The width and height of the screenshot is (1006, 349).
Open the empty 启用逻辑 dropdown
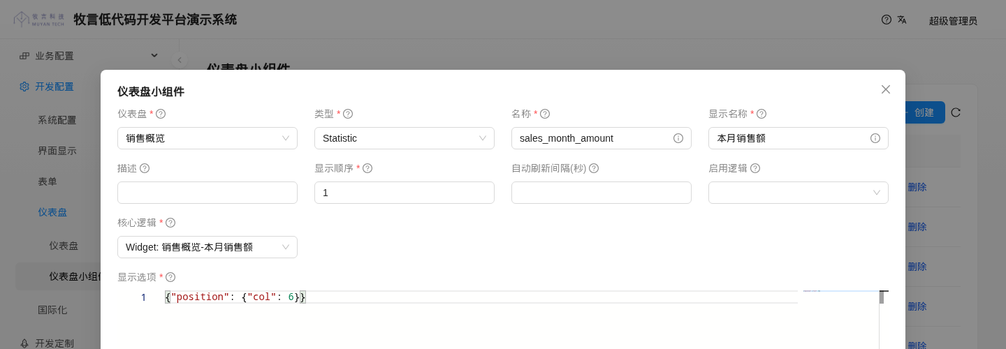799,193
